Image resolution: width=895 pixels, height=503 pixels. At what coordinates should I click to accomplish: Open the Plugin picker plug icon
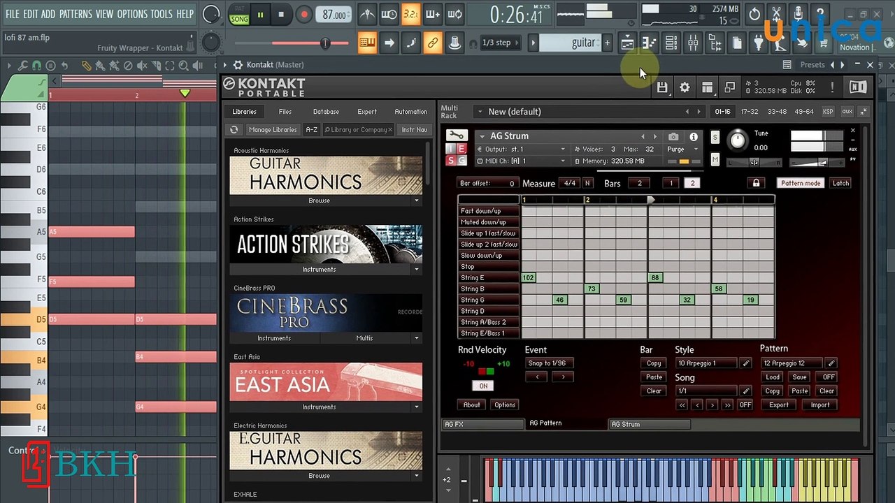pos(759,43)
